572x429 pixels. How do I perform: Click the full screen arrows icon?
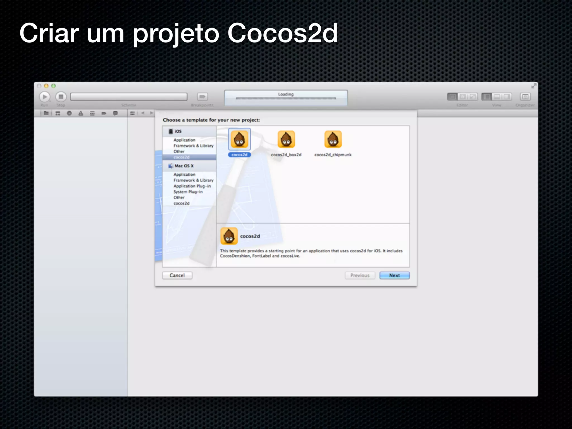point(534,86)
